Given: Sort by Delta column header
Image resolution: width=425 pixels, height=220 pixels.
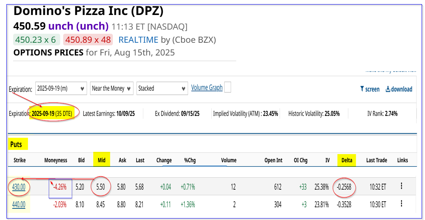Looking at the screenshot, I should click(347, 160).
